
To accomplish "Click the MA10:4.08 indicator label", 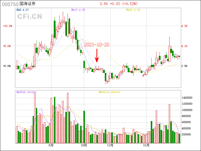I will click(78, 10).
